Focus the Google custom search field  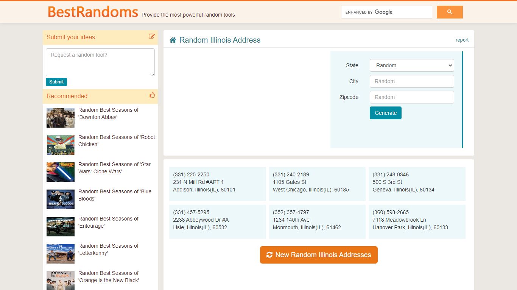click(387, 12)
